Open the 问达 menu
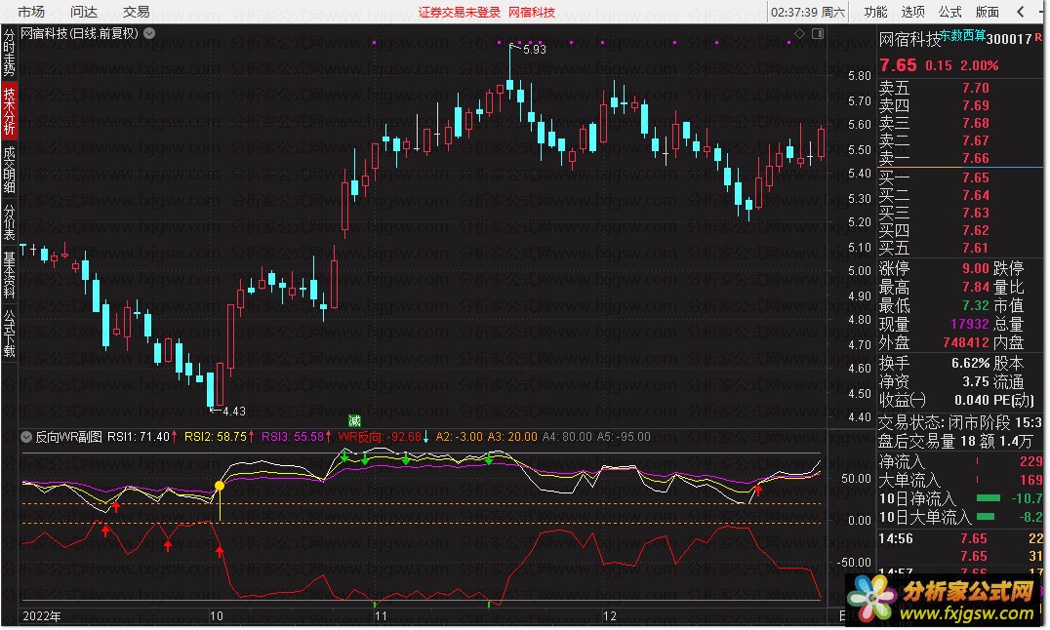Viewport: 1050px width, 630px height. tap(84, 12)
